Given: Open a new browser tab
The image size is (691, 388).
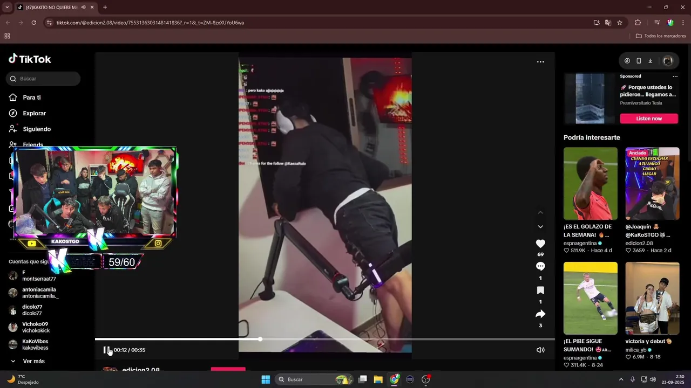Looking at the screenshot, I should 105,8.
